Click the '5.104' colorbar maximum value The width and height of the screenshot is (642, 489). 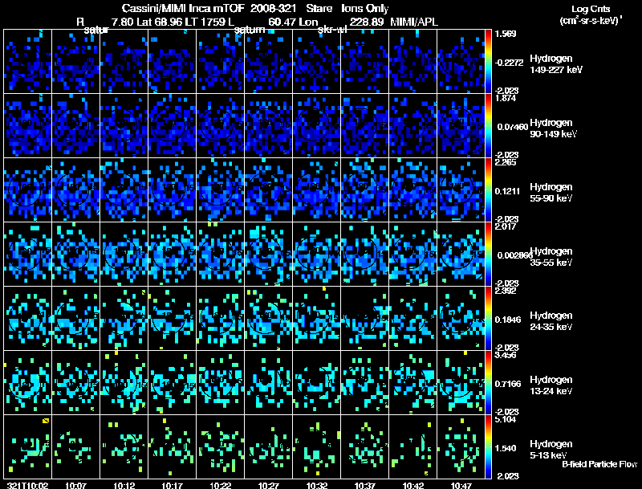click(506, 419)
